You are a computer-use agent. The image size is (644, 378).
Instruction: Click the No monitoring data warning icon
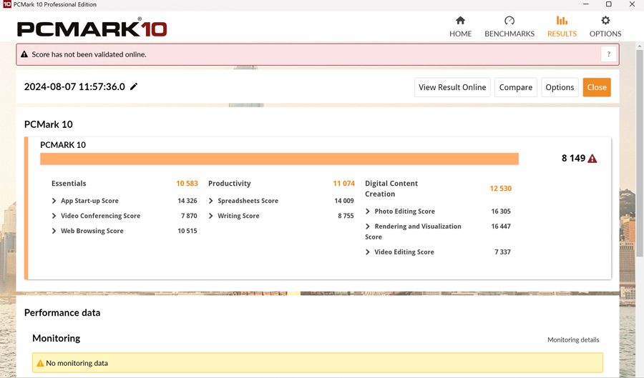point(40,363)
